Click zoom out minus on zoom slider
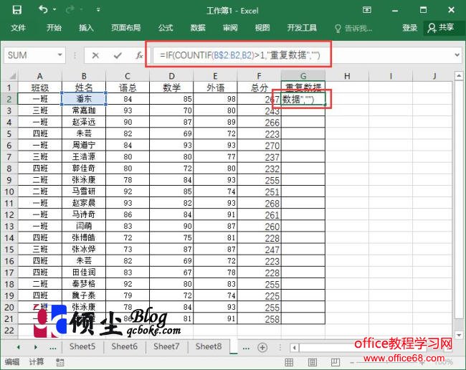Viewport: 466px width, 370px height. 353,362
